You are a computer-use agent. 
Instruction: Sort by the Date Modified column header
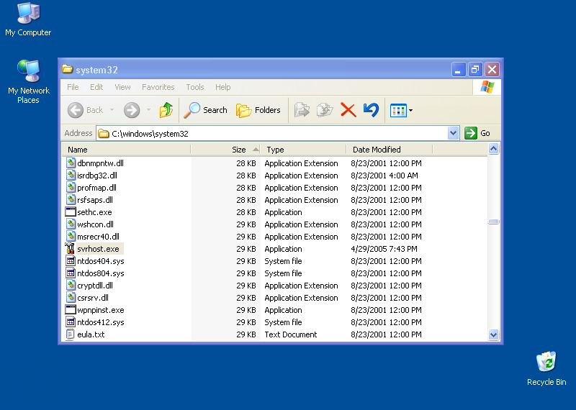[390, 150]
